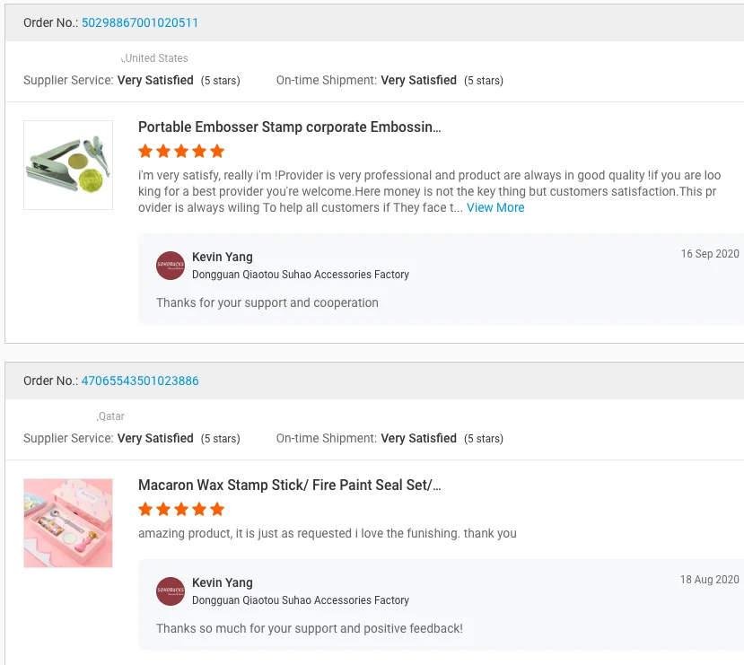Click first star of Embosser review rating
The height and width of the screenshot is (665, 744).
pyautogui.click(x=145, y=152)
